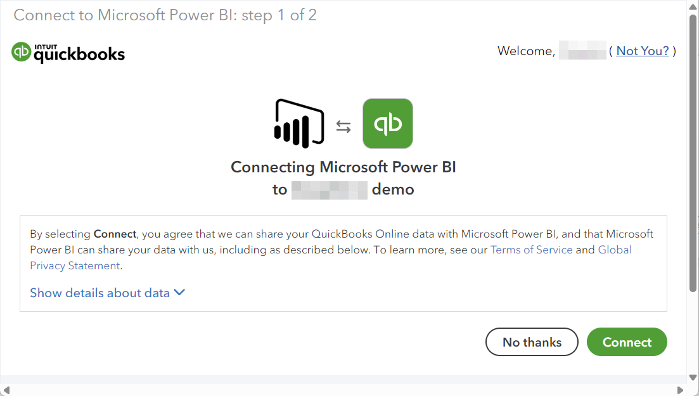
Task: Click the vertical scrollbar down arrow
Action: 693,378
